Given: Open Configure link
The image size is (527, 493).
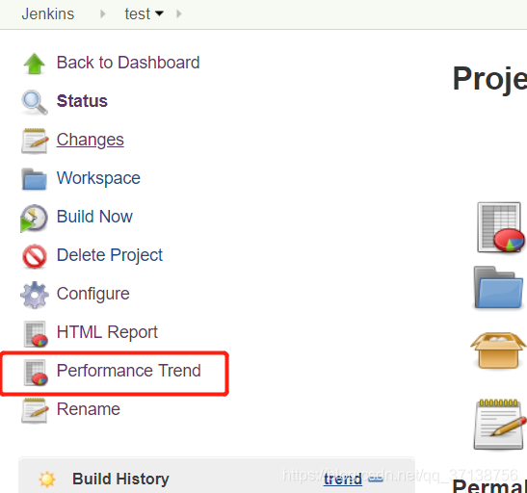Looking at the screenshot, I should (93, 294).
